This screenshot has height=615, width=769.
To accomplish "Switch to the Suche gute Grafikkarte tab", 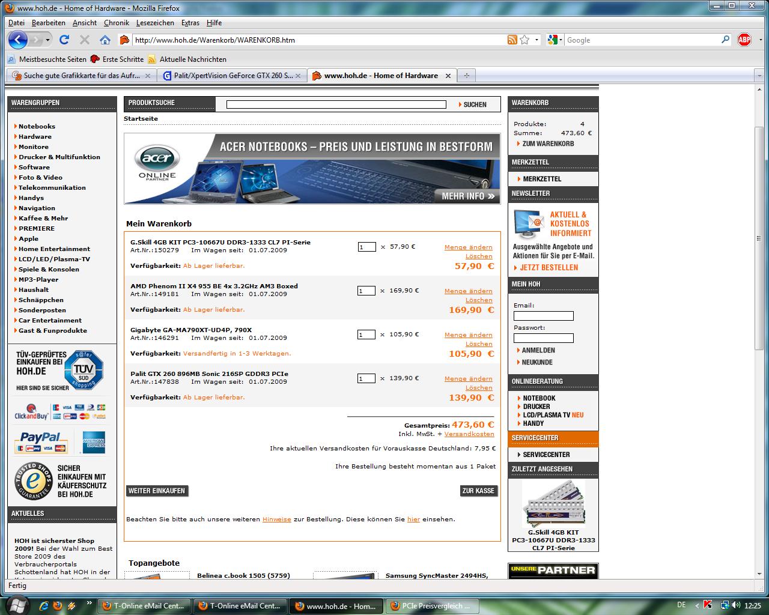I will click(x=81, y=76).
